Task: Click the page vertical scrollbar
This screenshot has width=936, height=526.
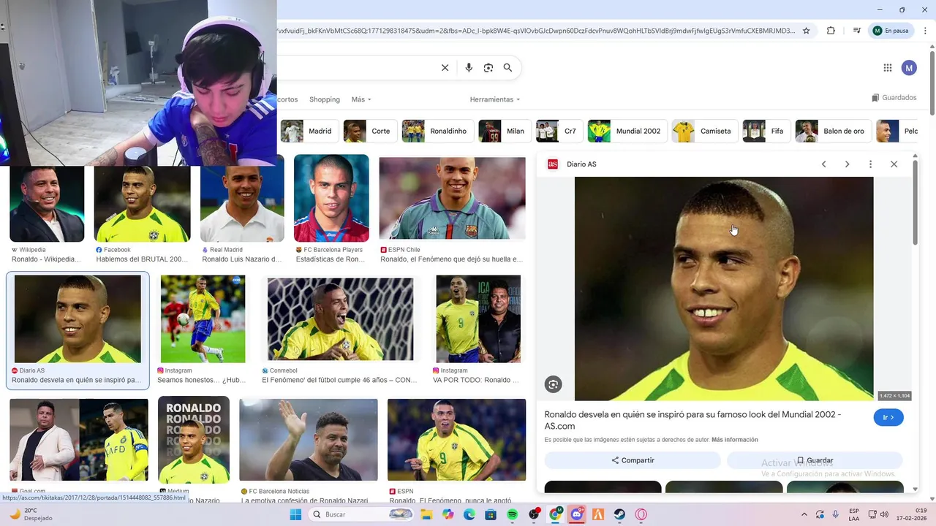Action: 932,82
